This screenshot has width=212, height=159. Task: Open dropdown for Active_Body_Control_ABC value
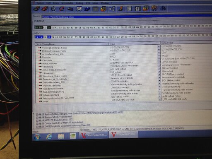(159, 68)
